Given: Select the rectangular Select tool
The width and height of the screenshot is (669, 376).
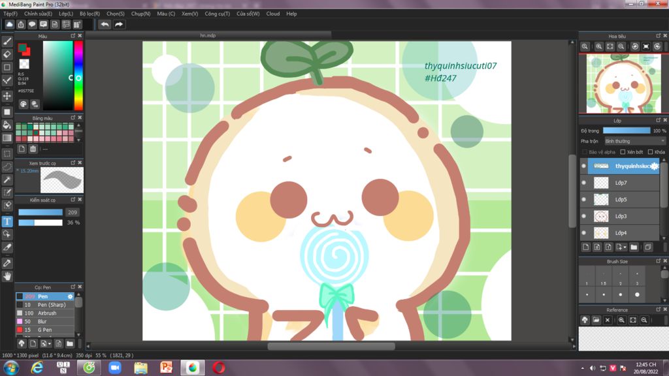Looking at the screenshot, I should (x=7, y=153).
